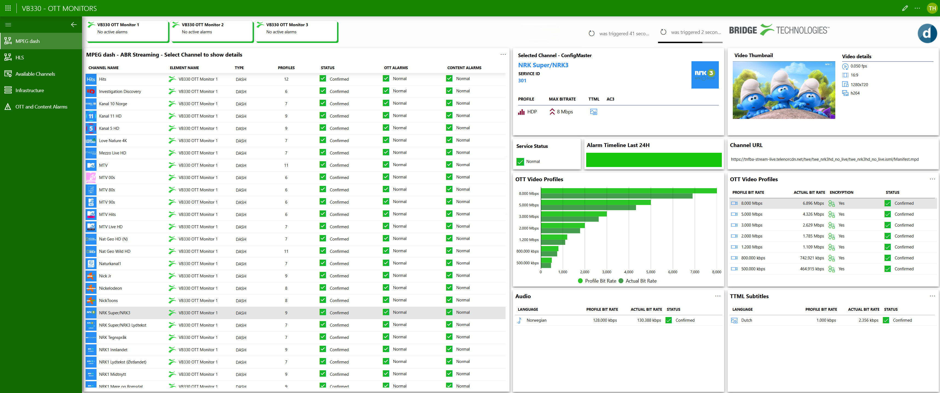
Task: Click the Kanal 11 HD channel logo
Action: pyautogui.click(x=91, y=116)
